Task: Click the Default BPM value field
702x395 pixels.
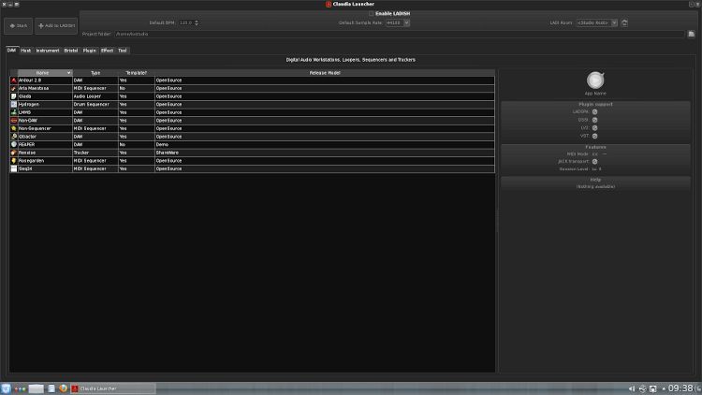Action: pos(186,22)
